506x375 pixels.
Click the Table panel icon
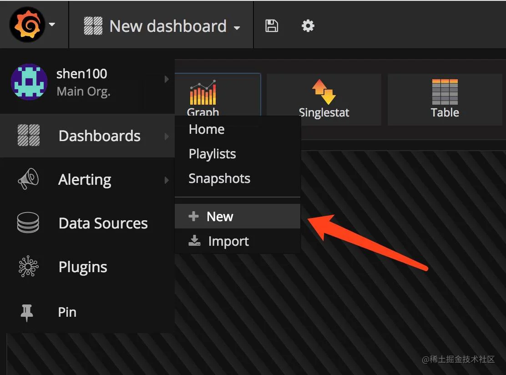pyautogui.click(x=445, y=91)
